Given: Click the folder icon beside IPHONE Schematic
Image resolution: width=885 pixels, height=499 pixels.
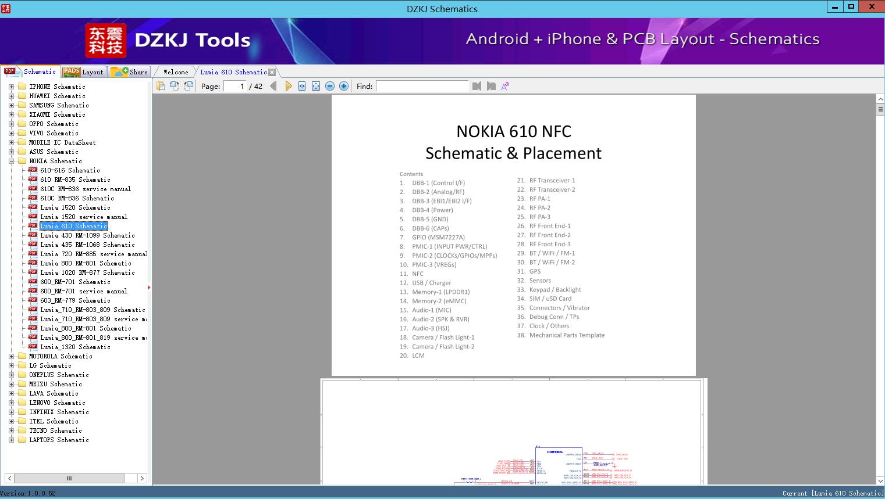Looking at the screenshot, I should [x=22, y=87].
